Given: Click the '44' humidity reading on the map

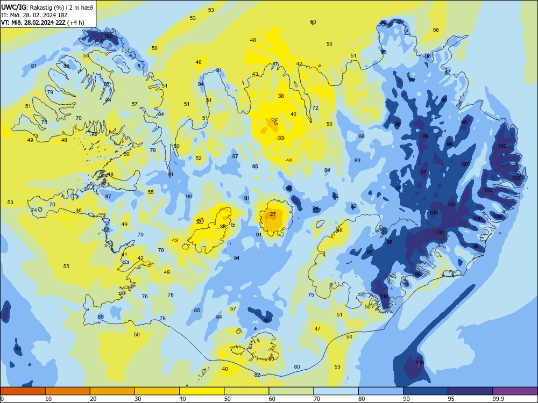Looking at the screenshot, I should pyautogui.click(x=289, y=160).
